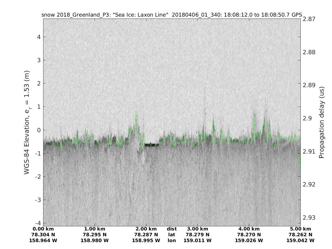Select the "5.00 km" distance tick label
Image resolution: width=332 pixels, height=249 pixels.
pyautogui.click(x=300, y=229)
